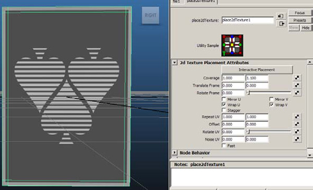Click the Rotate Frame value field
Viewport: 313px width, 190px height.
pyautogui.click(x=233, y=93)
